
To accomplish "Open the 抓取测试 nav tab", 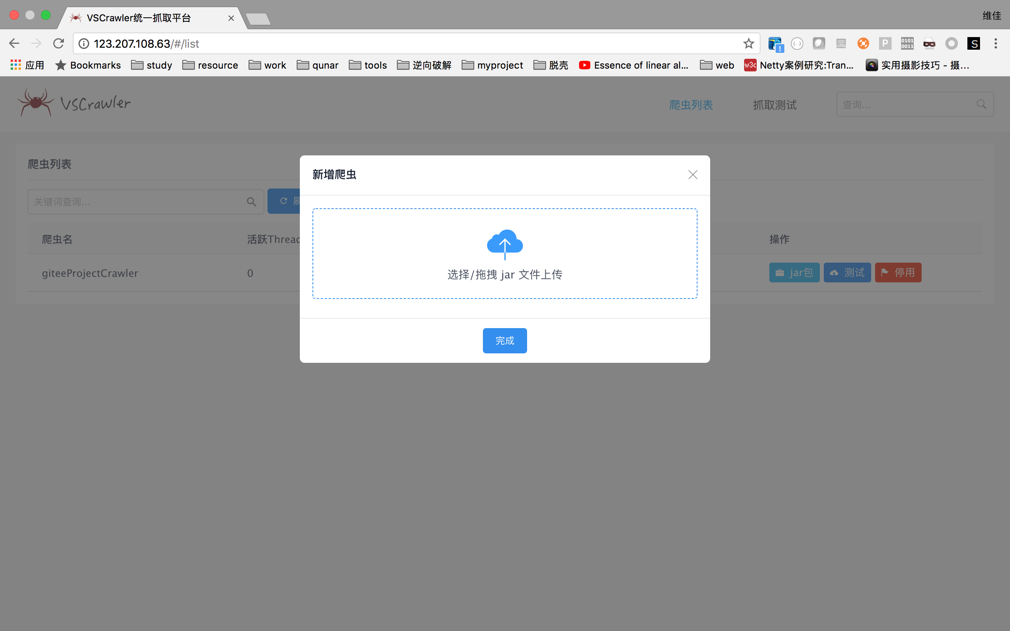I will click(774, 105).
